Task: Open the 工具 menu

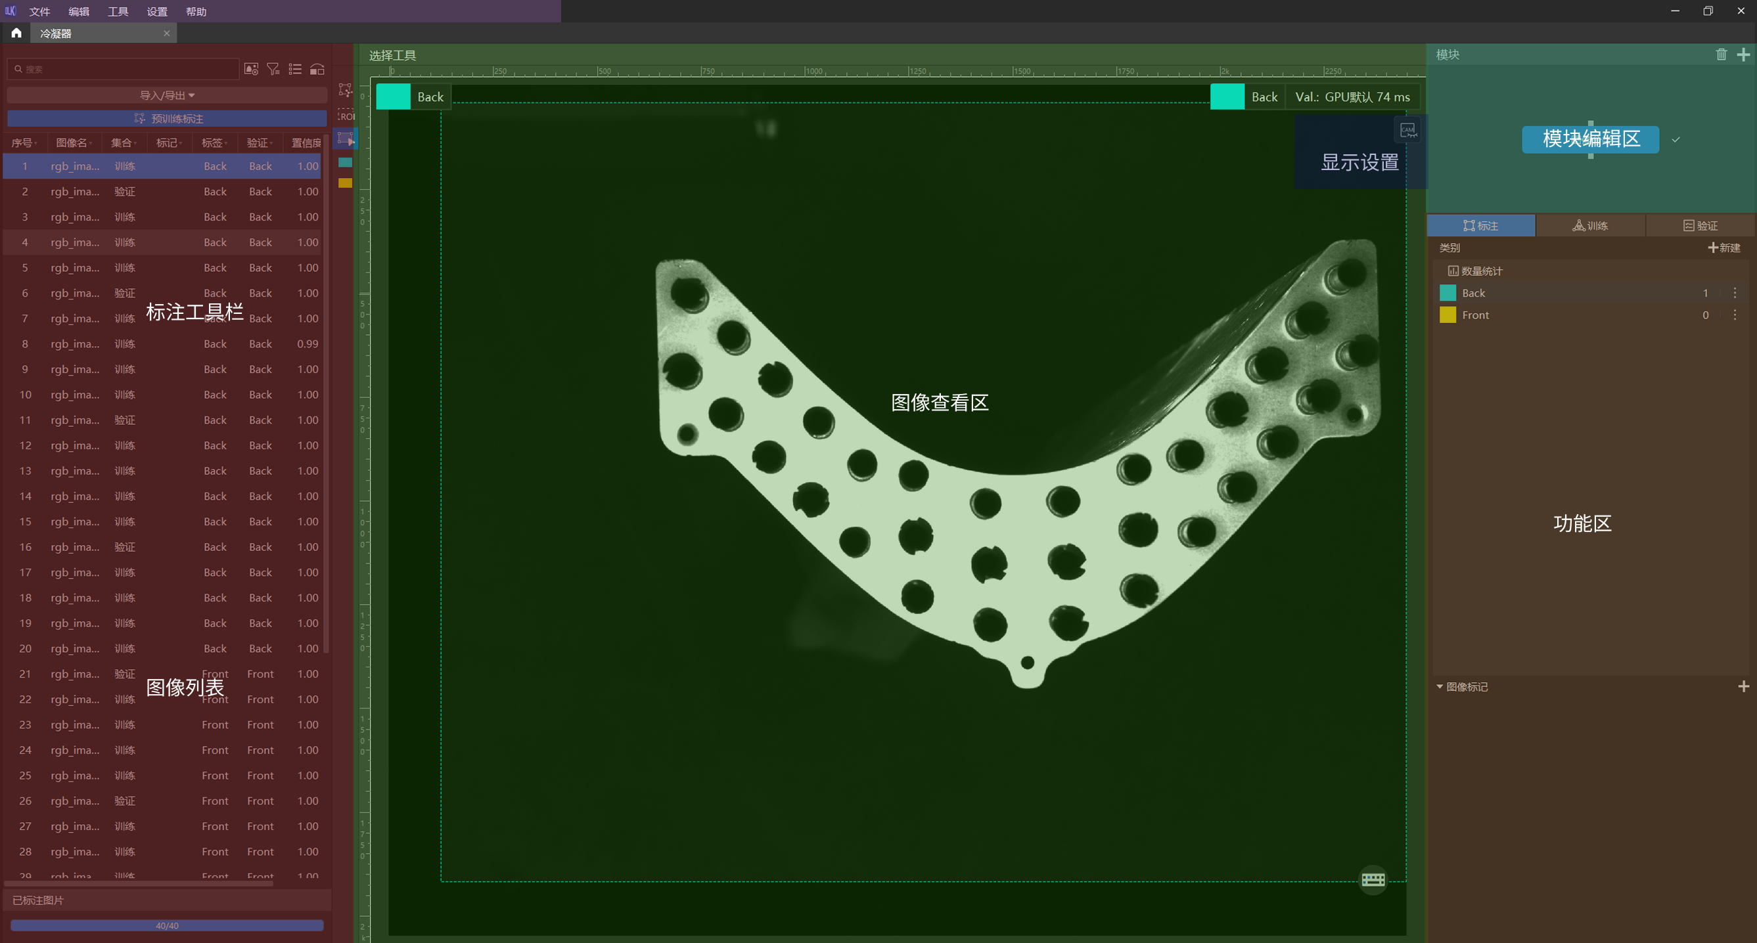Action: (x=118, y=12)
